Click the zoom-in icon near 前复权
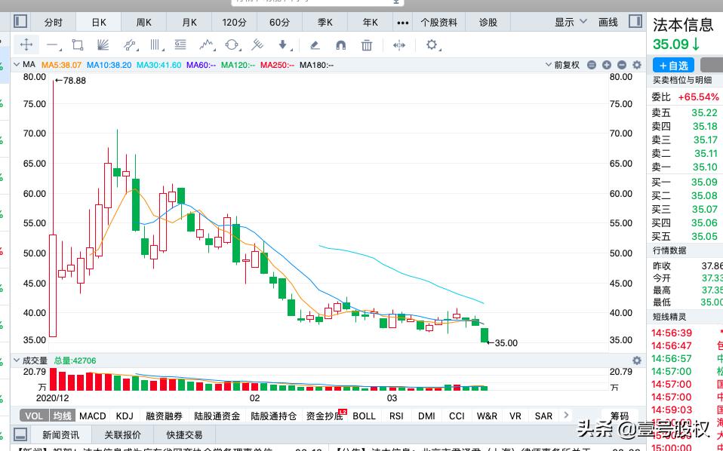723x451 pixels. pos(607,65)
